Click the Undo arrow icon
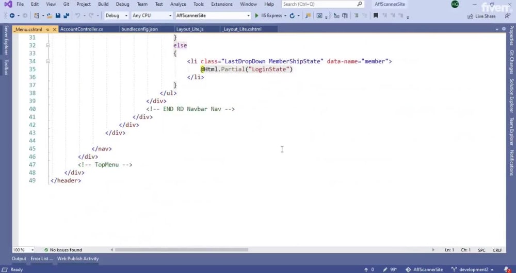 coord(78,15)
